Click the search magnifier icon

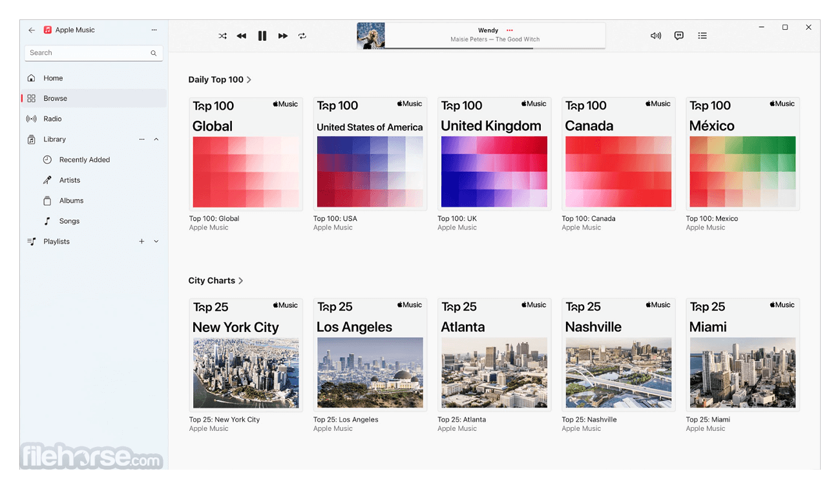click(x=154, y=53)
